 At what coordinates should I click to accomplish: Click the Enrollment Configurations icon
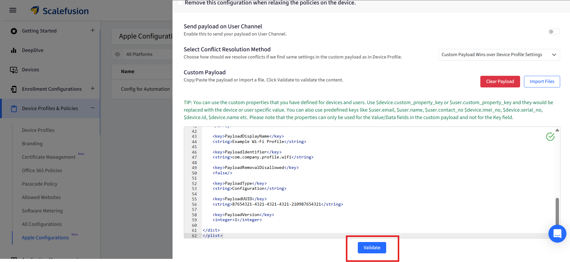pos(14,89)
